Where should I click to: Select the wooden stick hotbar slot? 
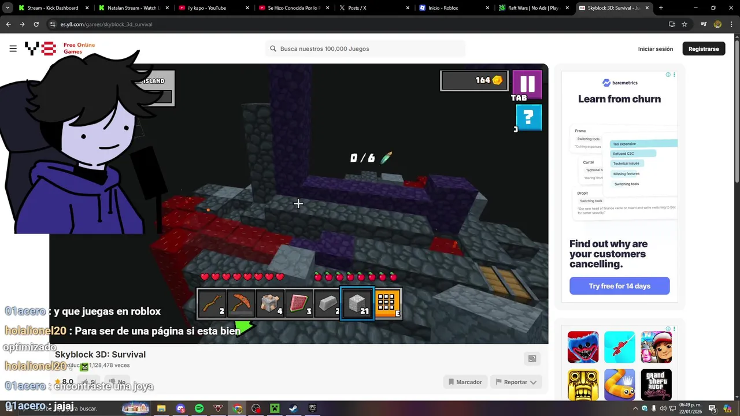coord(212,303)
